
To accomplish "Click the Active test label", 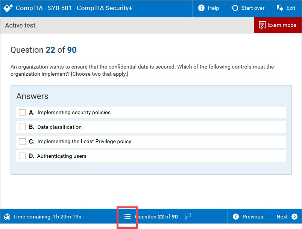I will coord(20,26).
